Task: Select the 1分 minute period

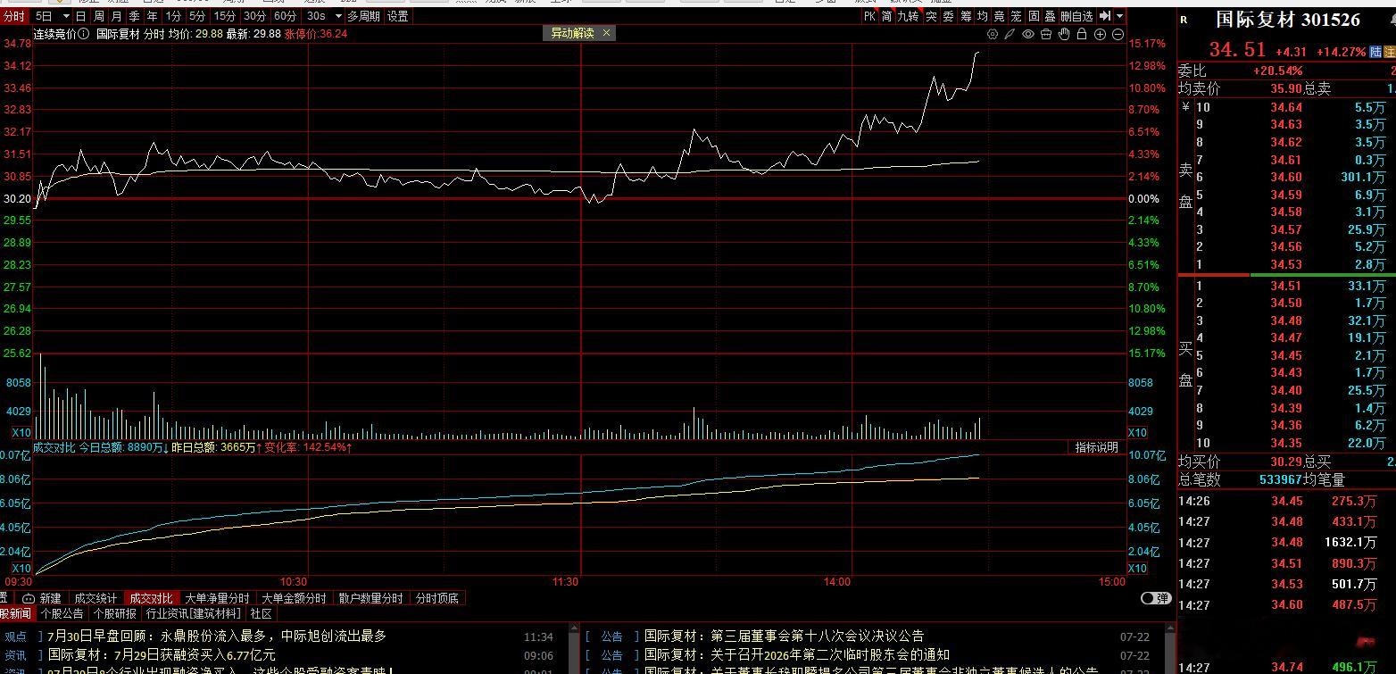Action: click(173, 16)
